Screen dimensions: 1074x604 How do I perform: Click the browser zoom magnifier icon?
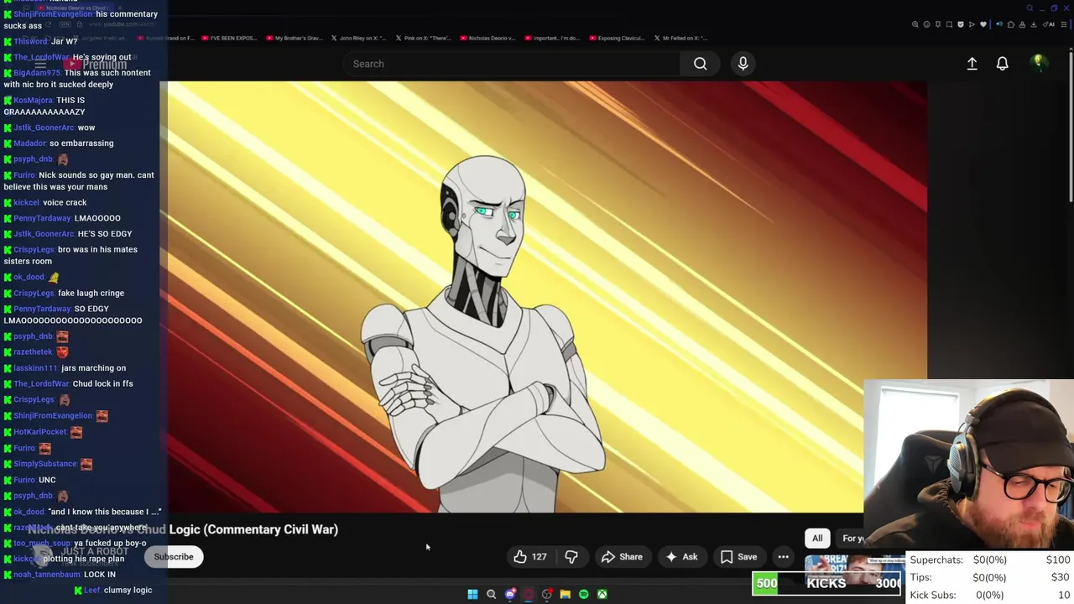click(915, 24)
